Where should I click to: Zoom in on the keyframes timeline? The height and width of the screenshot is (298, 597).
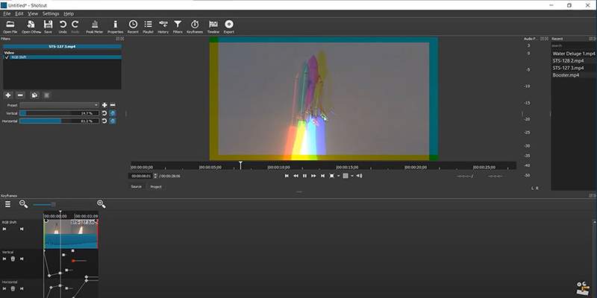(x=101, y=203)
